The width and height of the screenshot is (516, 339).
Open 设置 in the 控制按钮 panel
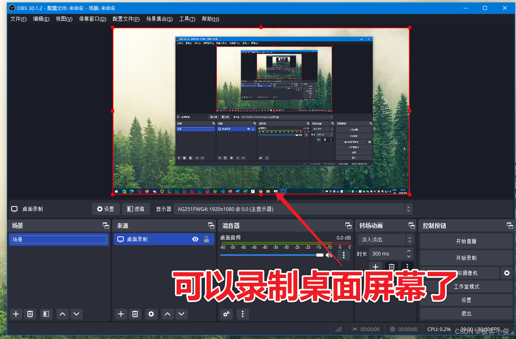pyautogui.click(x=466, y=300)
